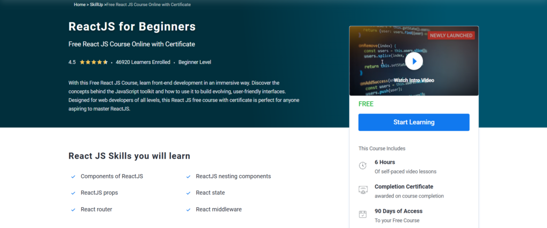This screenshot has height=228, width=547.
Task: Click the Home breadcrumb link
Action: [x=80, y=4]
